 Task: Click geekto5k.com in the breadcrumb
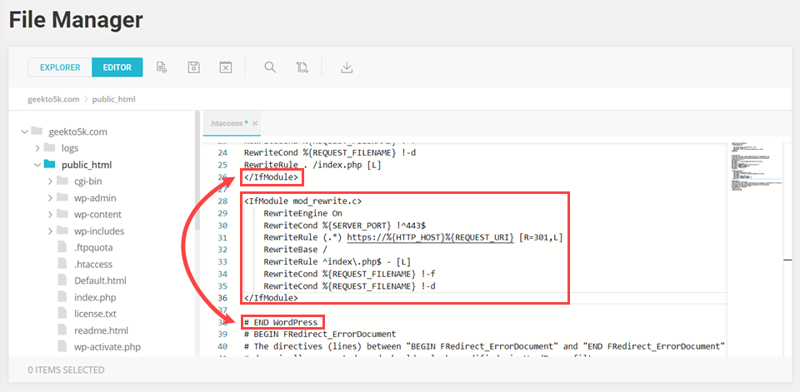[x=52, y=99]
